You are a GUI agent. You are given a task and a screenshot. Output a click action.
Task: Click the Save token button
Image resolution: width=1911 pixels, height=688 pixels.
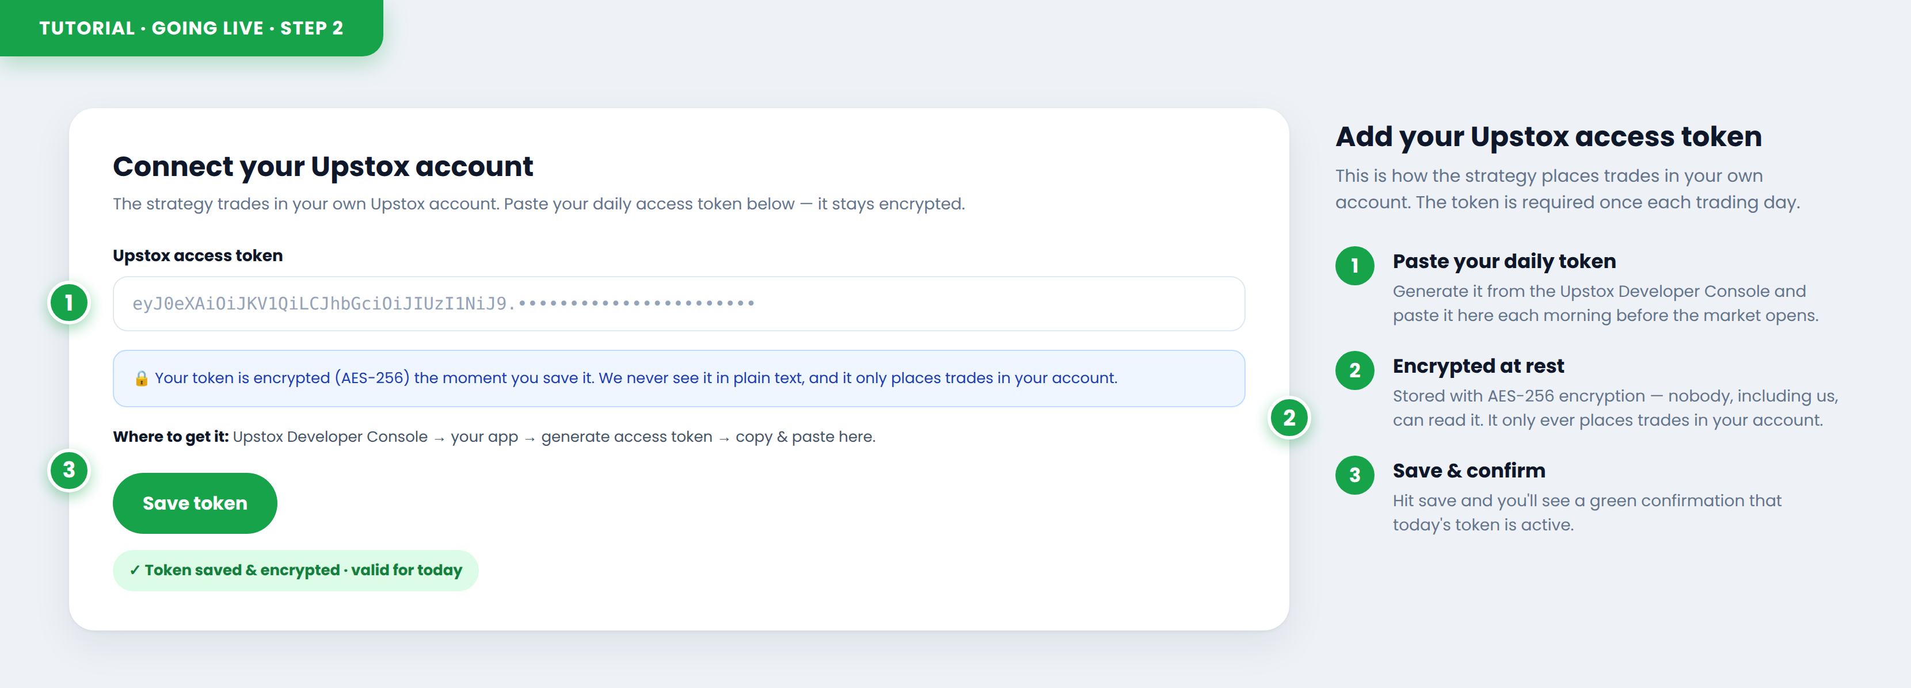click(x=195, y=503)
